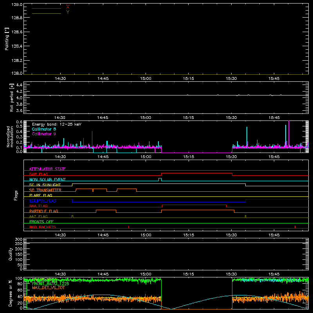Click the ATTENUATOR_STATE flag label
This screenshot has width=313, height=313.
pos(47,169)
